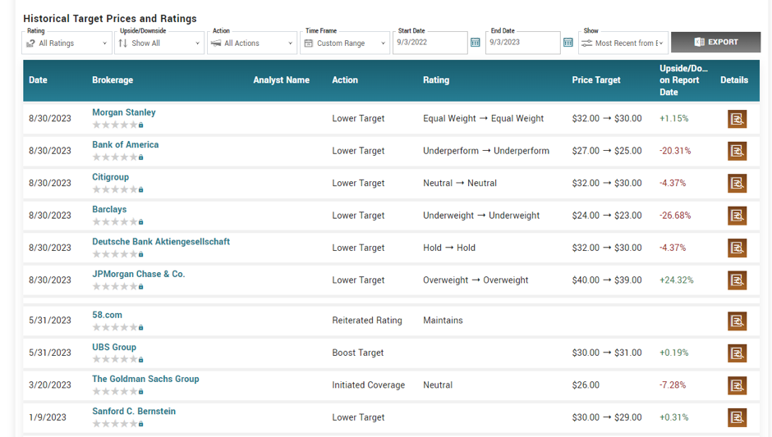Screen dimensions: 772x437
Task: Open details for Bank of America row
Action: [x=737, y=151]
